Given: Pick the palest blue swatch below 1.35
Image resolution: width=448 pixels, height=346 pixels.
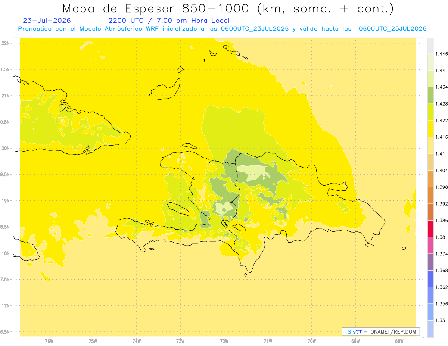Looking at the screenshot, I should click(x=430, y=328).
